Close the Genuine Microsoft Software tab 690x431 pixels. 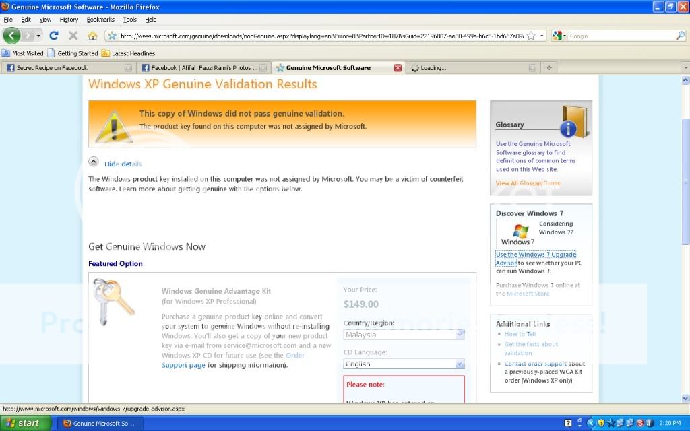(398, 68)
